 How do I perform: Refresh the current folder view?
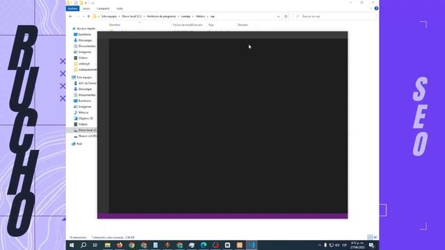coord(286,17)
